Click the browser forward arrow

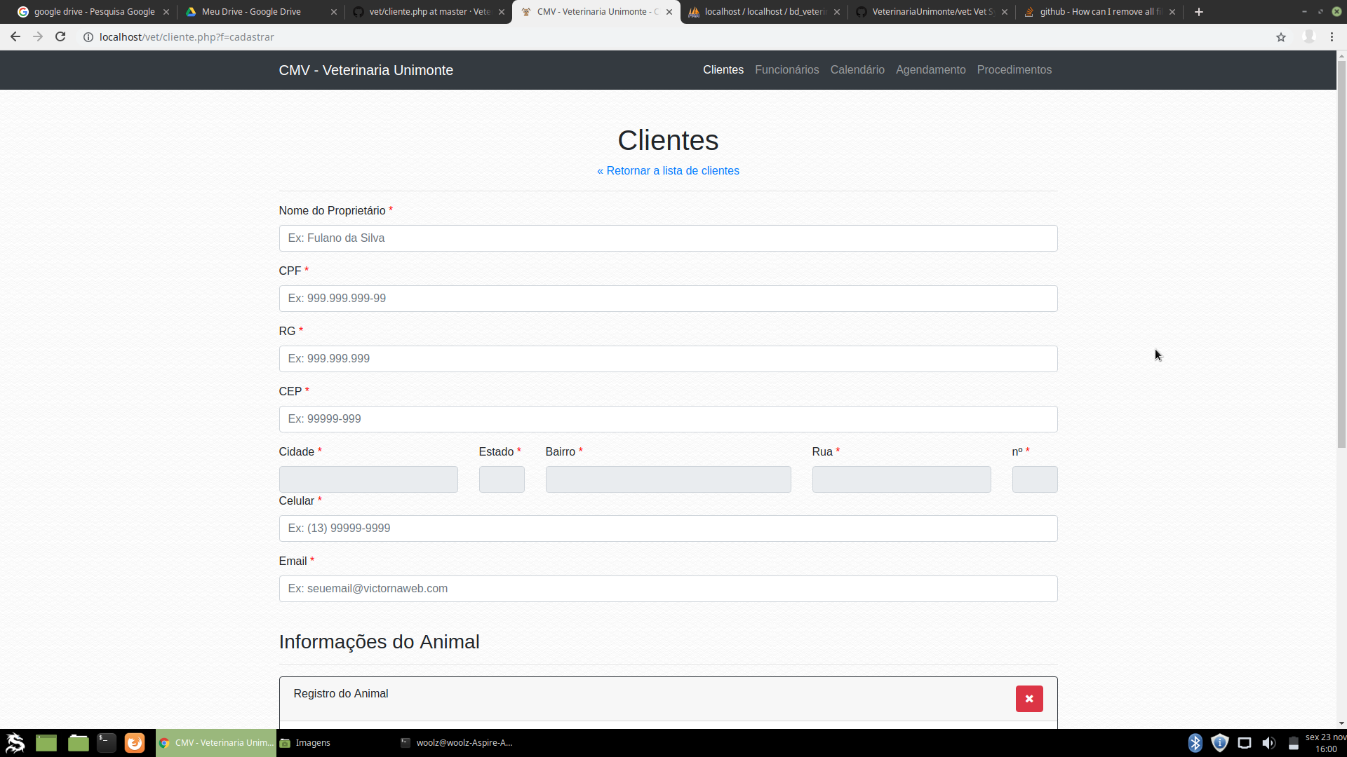[x=38, y=37]
